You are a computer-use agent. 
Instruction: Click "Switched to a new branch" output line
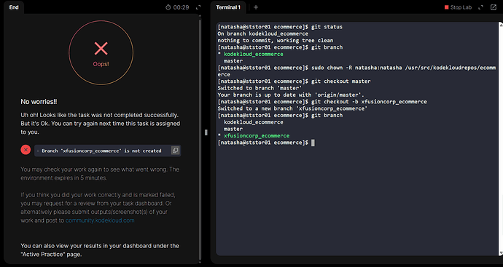coord(292,108)
